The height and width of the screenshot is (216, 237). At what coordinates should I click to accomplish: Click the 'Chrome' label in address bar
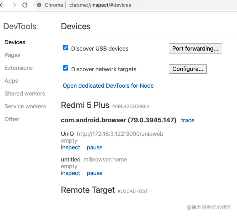(54, 5)
